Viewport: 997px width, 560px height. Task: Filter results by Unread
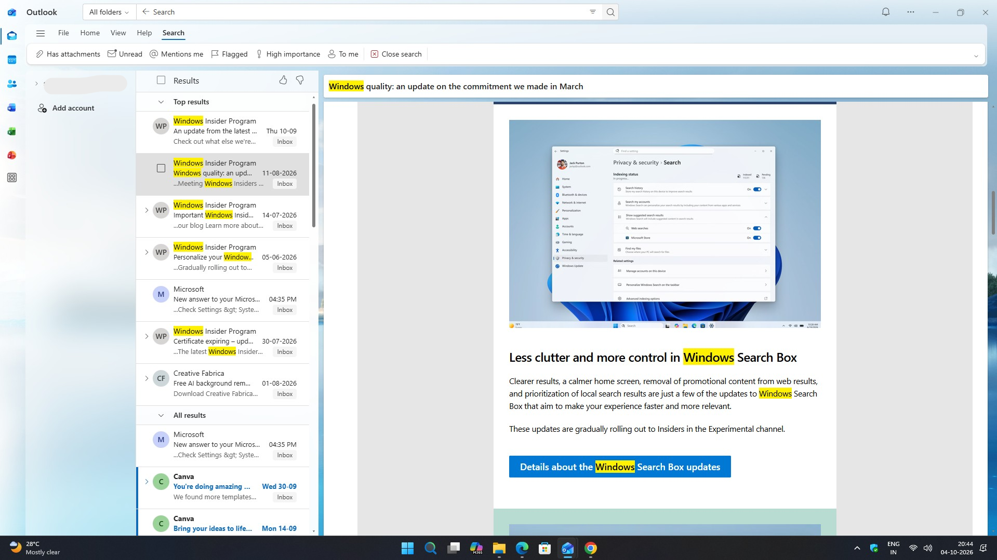[125, 54]
